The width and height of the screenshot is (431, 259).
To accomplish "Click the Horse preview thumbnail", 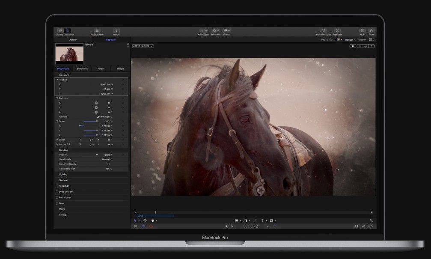I will coord(69,54).
